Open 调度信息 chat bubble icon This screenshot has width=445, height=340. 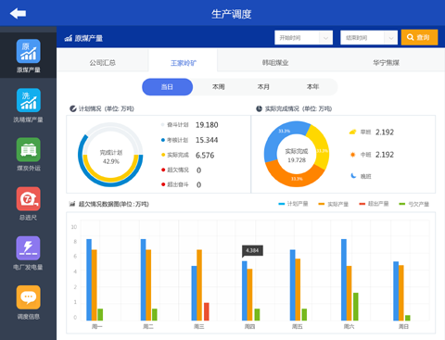(x=29, y=297)
